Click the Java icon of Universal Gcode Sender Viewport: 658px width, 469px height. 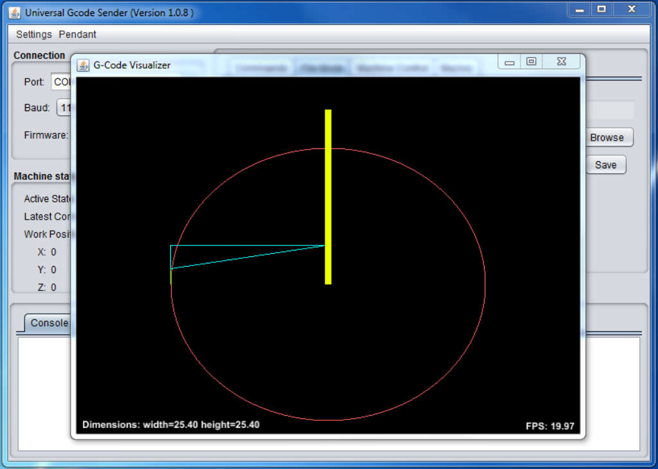[14, 13]
